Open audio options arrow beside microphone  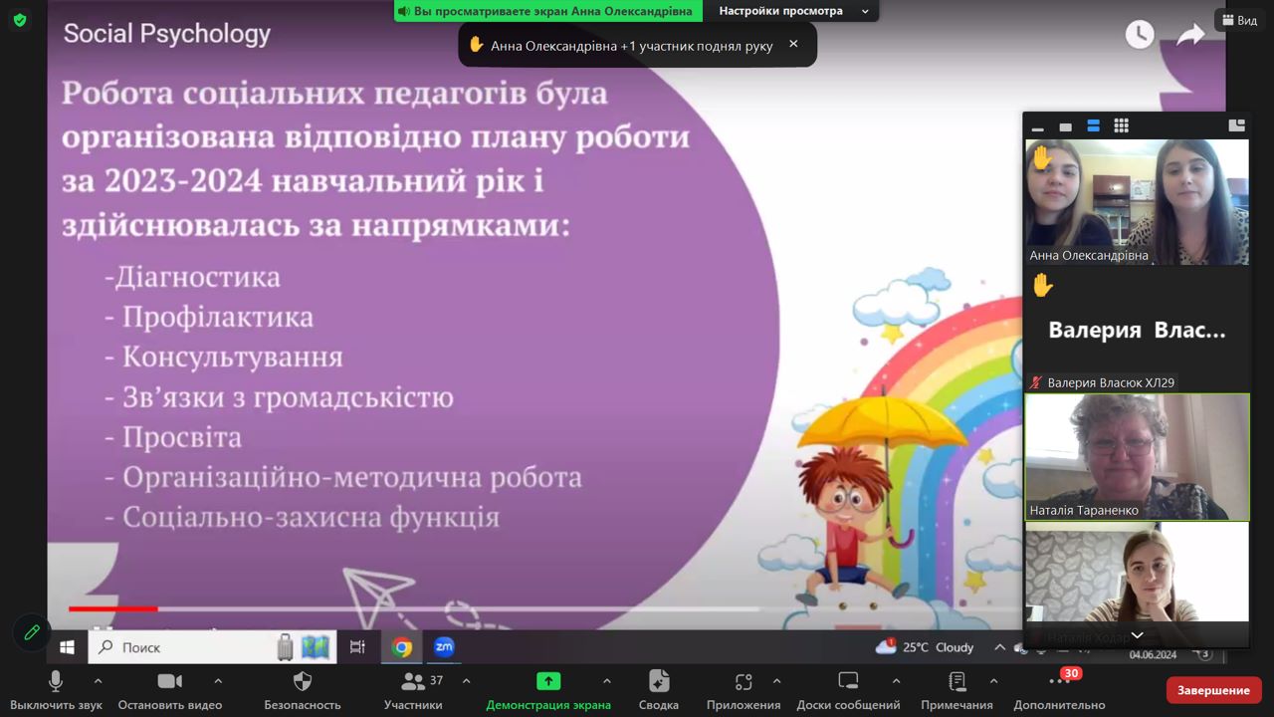(x=98, y=681)
